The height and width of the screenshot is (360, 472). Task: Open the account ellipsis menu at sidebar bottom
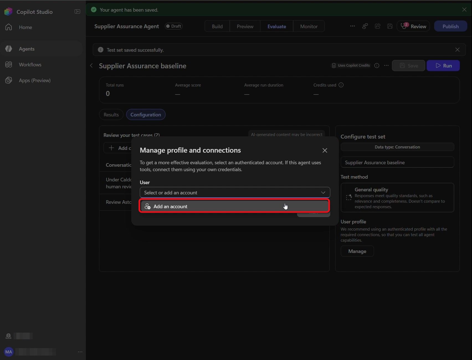(x=80, y=352)
